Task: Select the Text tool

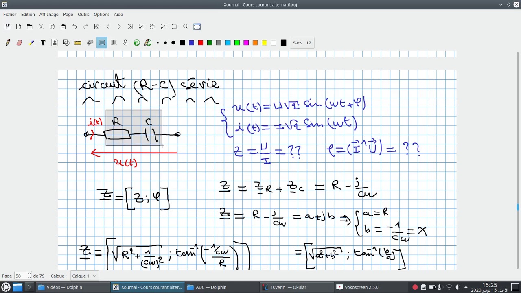Action: (x=43, y=43)
